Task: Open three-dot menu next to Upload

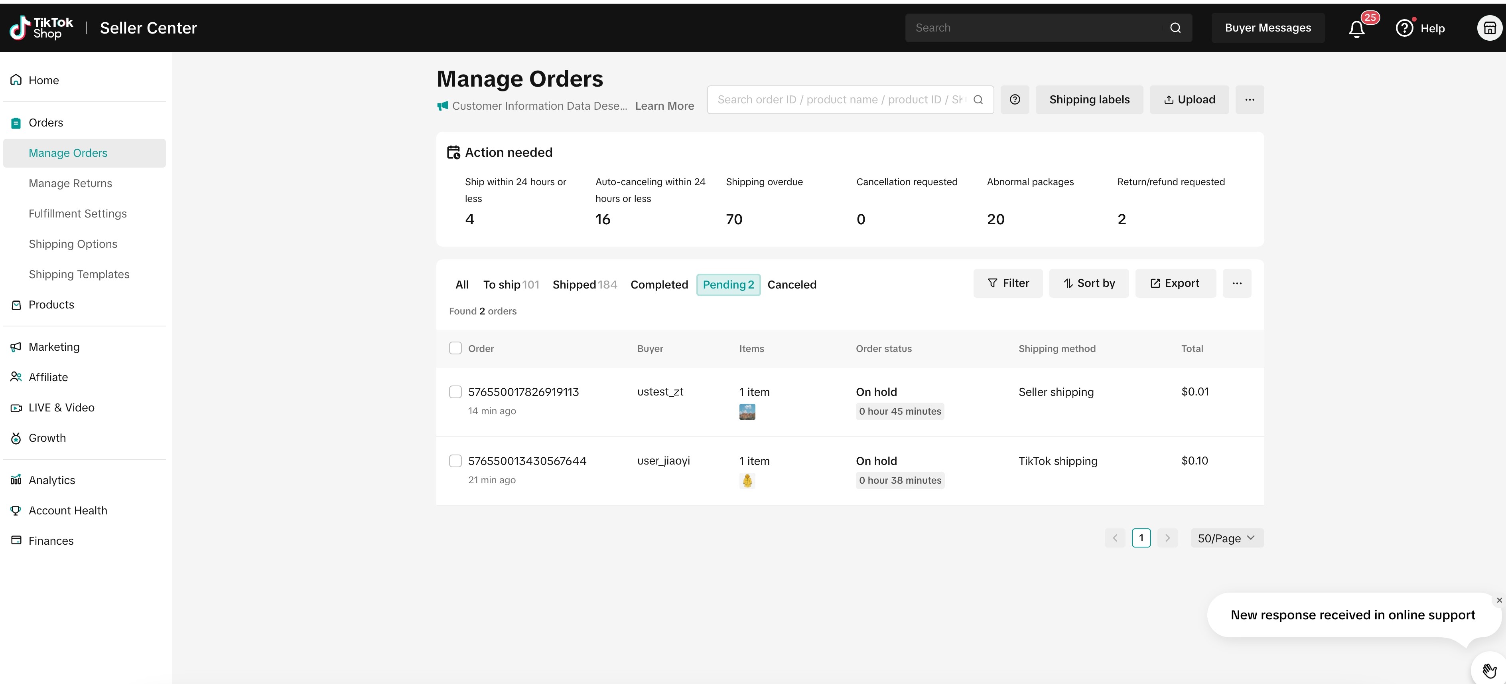Action: click(1249, 99)
